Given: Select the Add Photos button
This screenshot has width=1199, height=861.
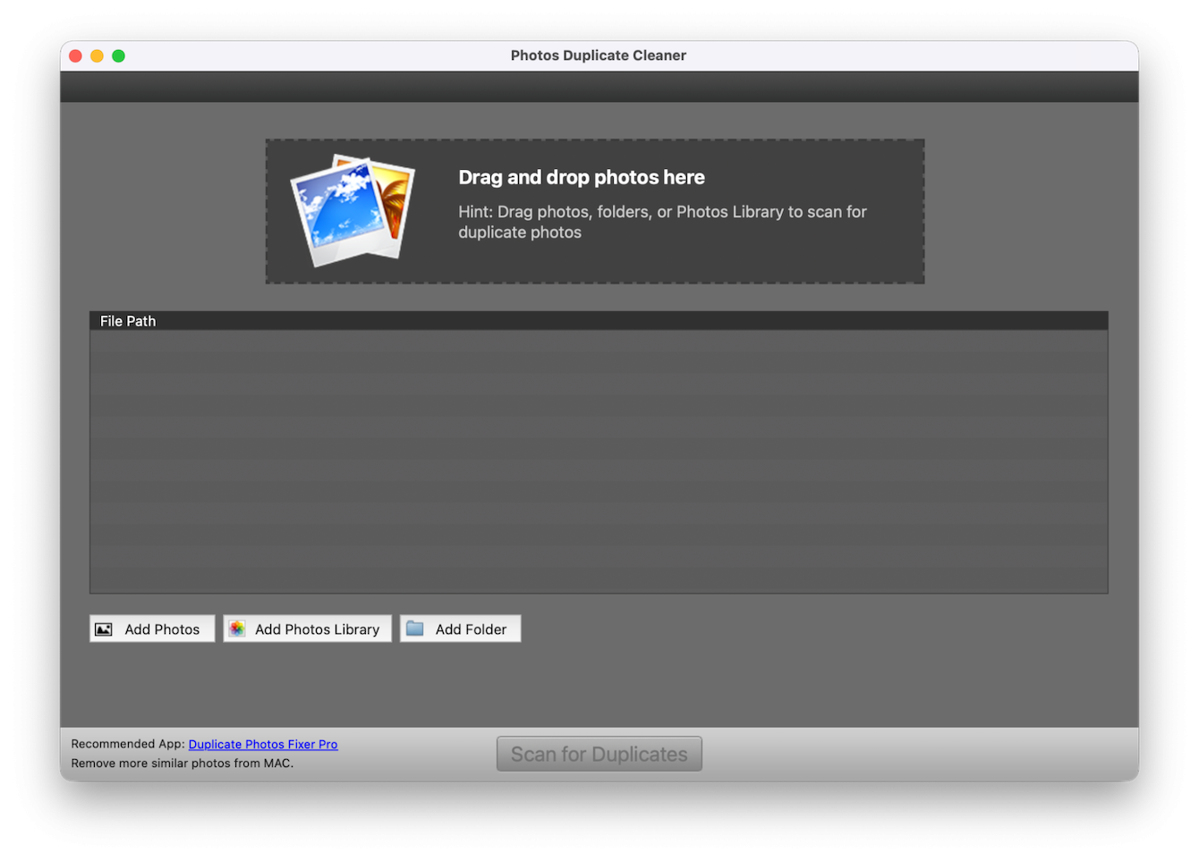Looking at the screenshot, I should [x=151, y=629].
